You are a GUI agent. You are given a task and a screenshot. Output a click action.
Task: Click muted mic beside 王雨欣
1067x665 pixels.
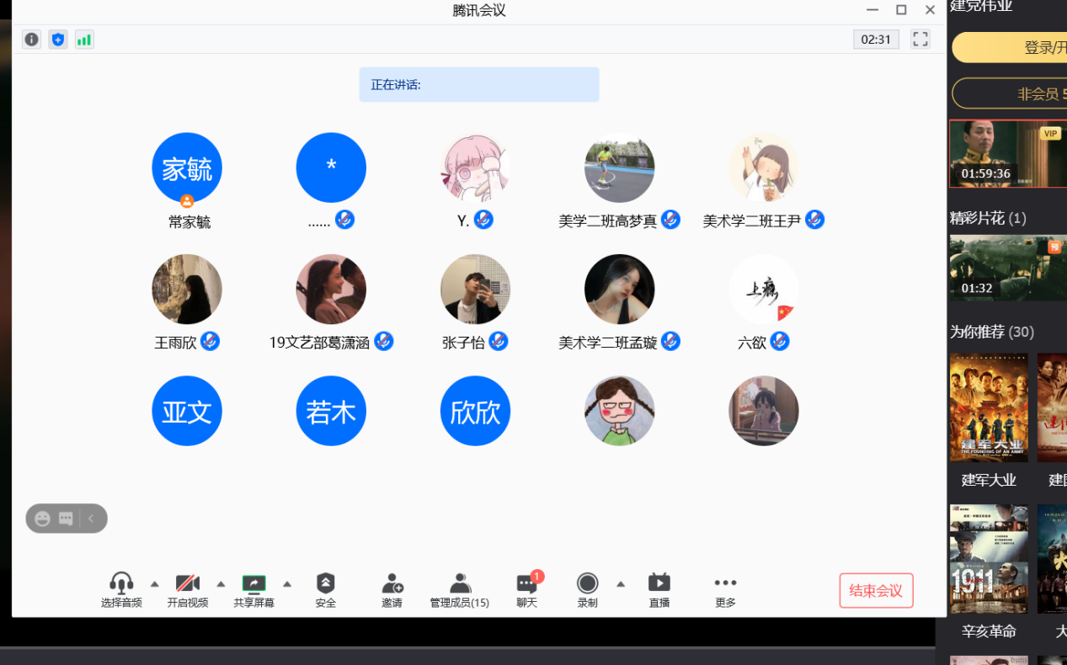click(x=210, y=341)
